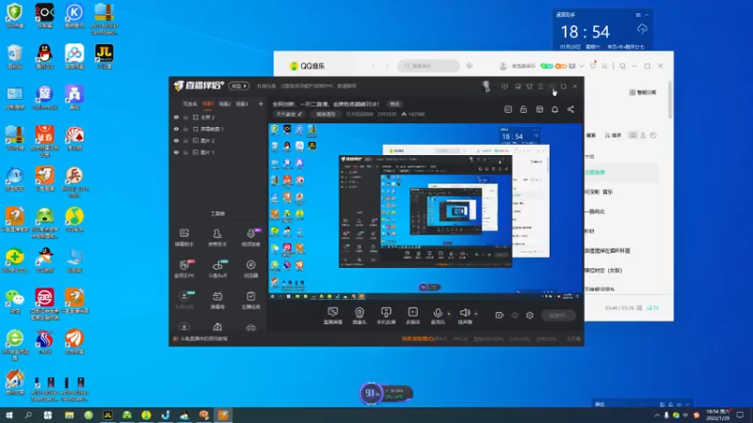The height and width of the screenshot is (423, 753).
Task: Expand microphone options arrow
Action: (x=449, y=314)
